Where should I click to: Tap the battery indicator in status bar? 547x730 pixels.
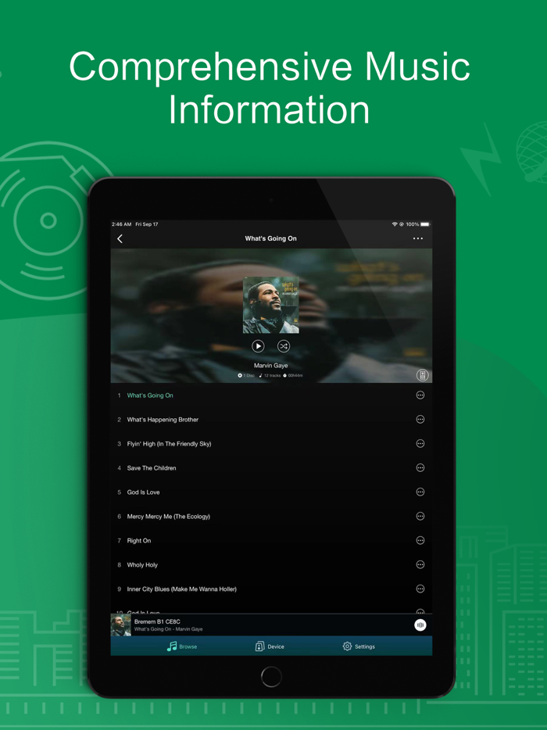click(425, 224)
